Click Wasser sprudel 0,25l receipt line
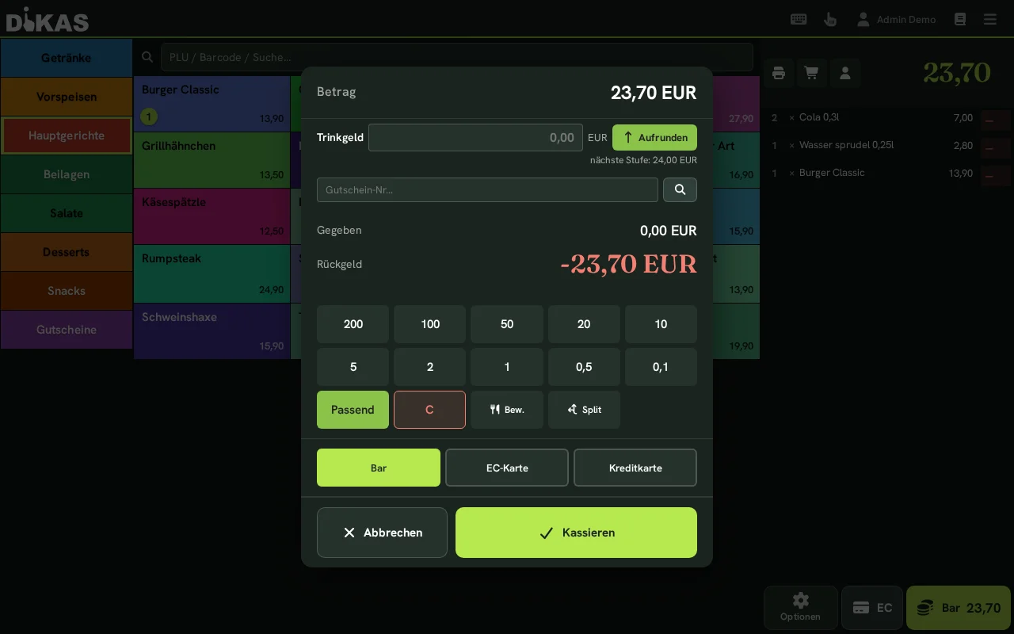Viewport: 1014px width, 634px height. click(871, 145)
